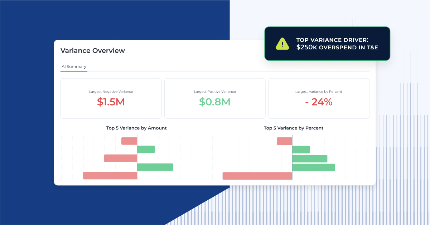Click the Top 5 Variance by Percent chart title
This screenshot has height=225, width=430.
tap(293, 128)
